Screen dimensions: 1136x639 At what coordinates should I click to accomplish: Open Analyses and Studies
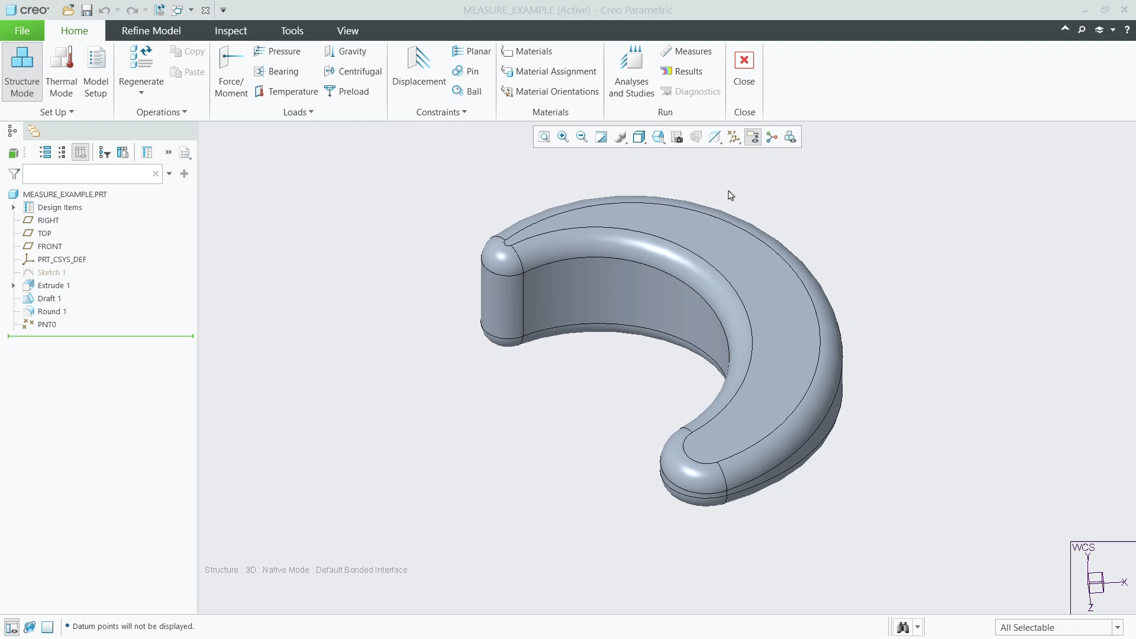pos(631,72)
